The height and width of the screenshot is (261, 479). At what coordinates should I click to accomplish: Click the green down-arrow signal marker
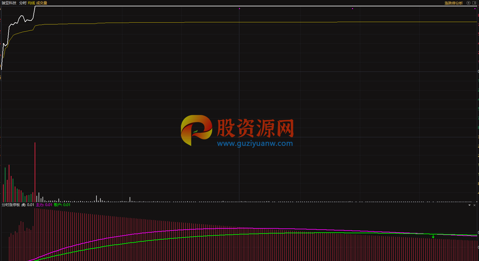(x=433, y=237)
